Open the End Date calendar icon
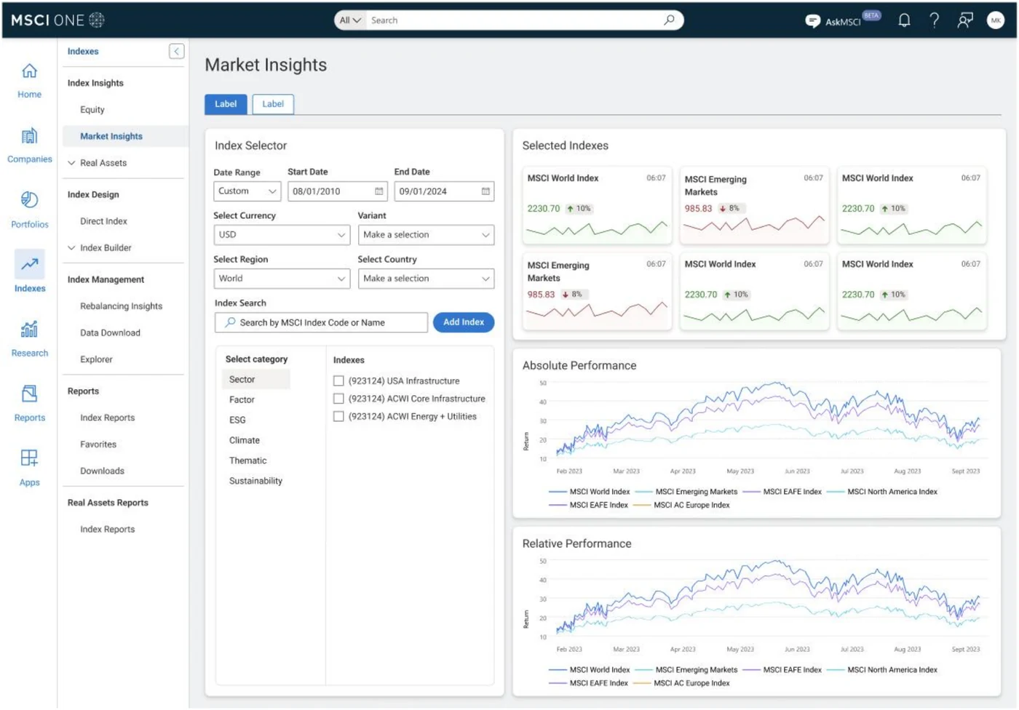 pos(485,191)
